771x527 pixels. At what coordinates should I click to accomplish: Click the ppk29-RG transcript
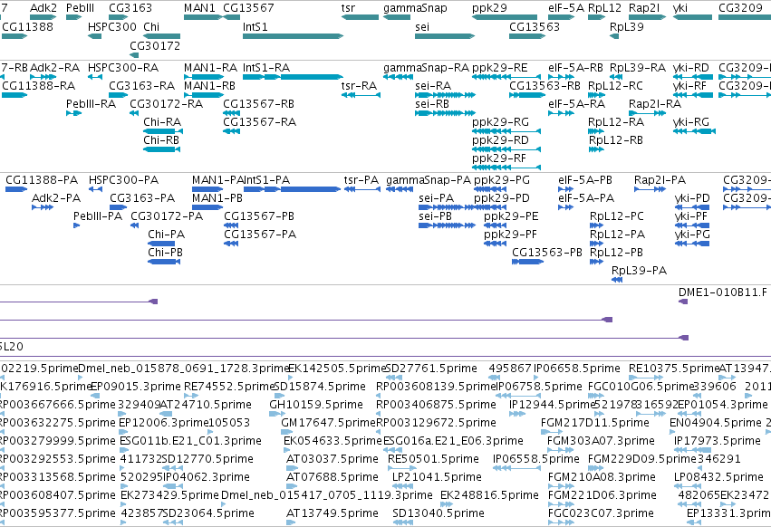pos(506,131)
